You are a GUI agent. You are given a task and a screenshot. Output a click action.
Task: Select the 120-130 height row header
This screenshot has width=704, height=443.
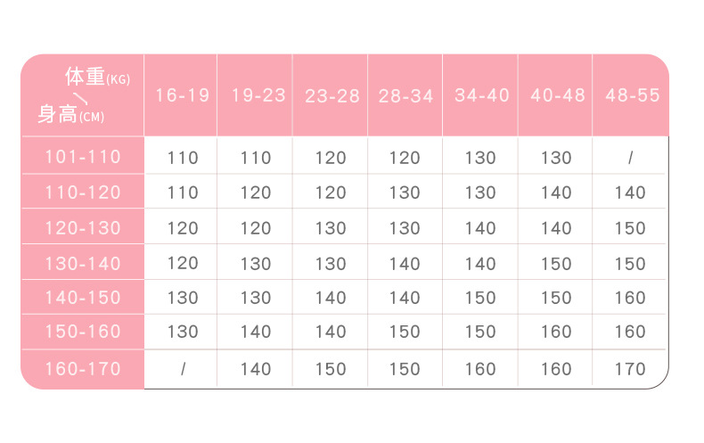(83, 228)
